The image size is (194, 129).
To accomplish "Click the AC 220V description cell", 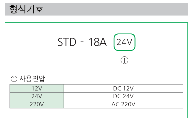I will pyautogui.click(x=123, y=104).
